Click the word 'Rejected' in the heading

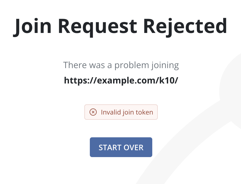(x=185, y=26)
